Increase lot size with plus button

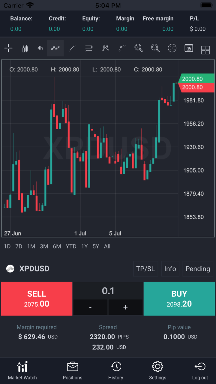click(x=125, y=307)
